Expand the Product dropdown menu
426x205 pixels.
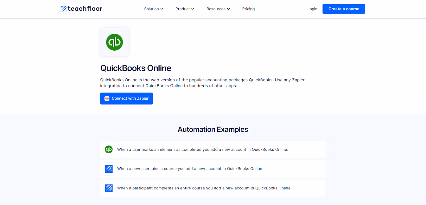click(x=185, y=9)
